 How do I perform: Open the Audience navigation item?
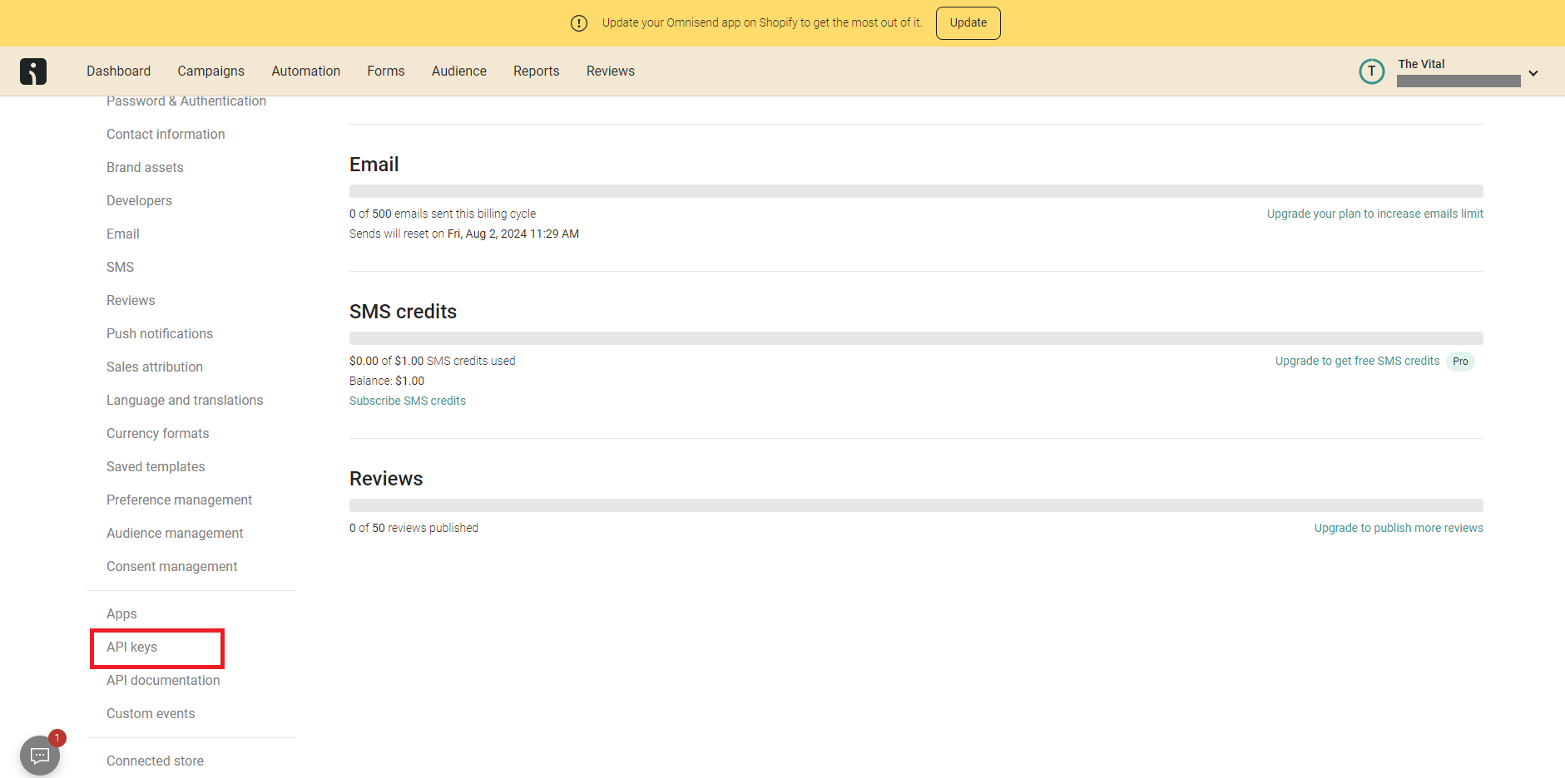pyautogui.click(x=458, y=71)
